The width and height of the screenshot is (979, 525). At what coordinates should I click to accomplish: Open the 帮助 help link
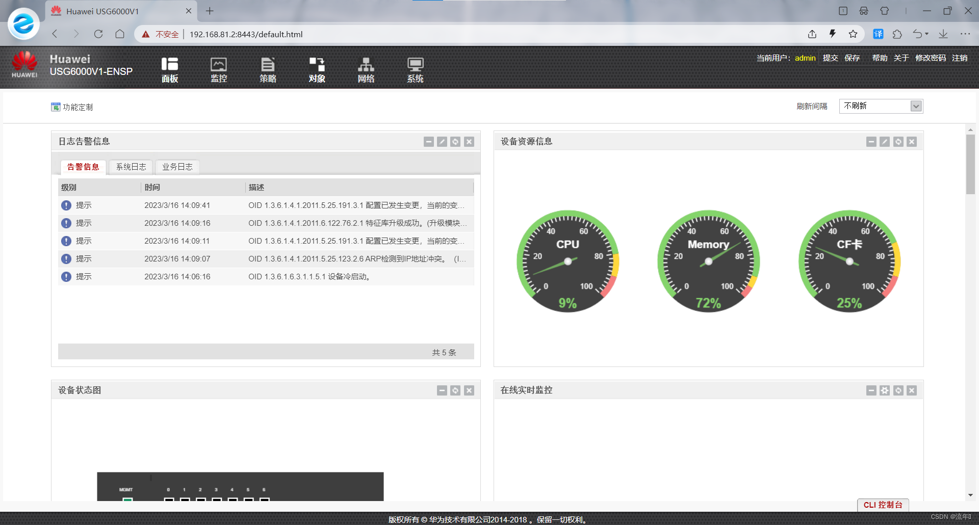pyautogui.click(x=880, y=58)
